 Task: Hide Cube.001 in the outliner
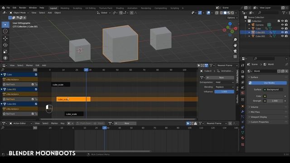click(x=282, y=32)
